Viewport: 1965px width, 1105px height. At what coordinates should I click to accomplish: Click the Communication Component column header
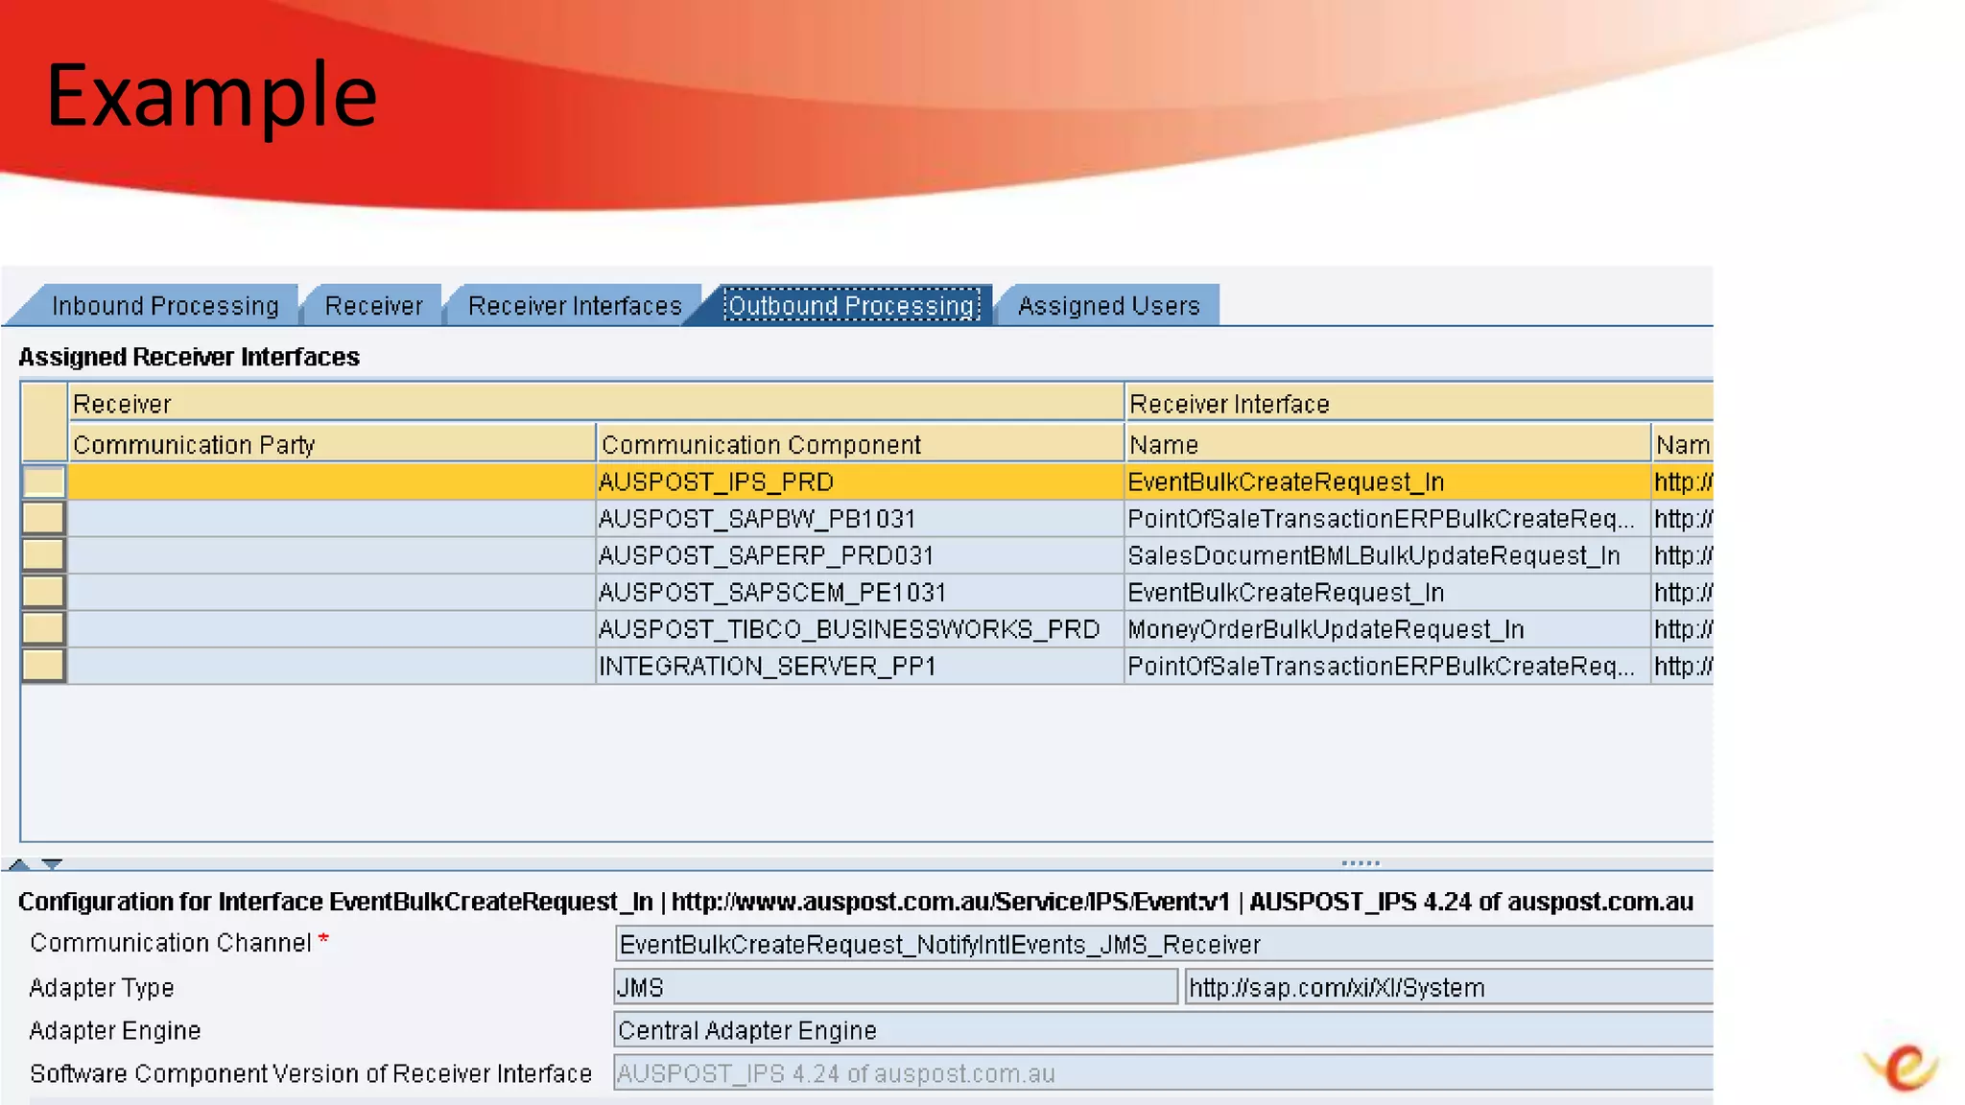[860, 444]
